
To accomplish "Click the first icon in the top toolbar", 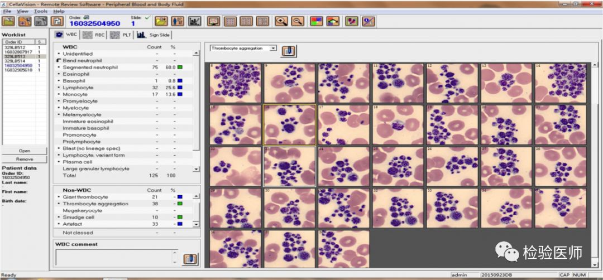I will click(8, 21).
